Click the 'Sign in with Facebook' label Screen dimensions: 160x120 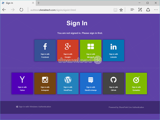coord(45,56)
